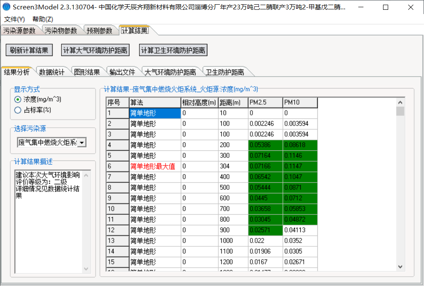The width and height of the screenshot is (424, 286).
Task: Switch to the 预测参数 tab
Action: [x=99, y=31]
